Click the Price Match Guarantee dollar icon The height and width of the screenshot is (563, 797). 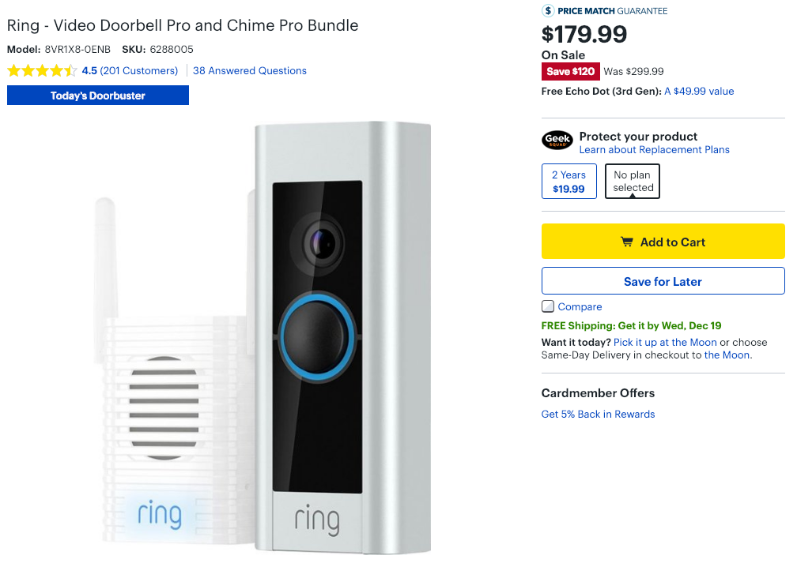549,11
